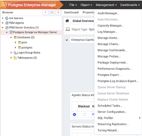
Task: Choose Tuning Wizard menu entry
Action: [x=108, y=130]
